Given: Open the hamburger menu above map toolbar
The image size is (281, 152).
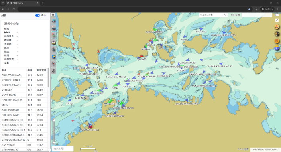Looking at the screenshot, I should point(53,15).
